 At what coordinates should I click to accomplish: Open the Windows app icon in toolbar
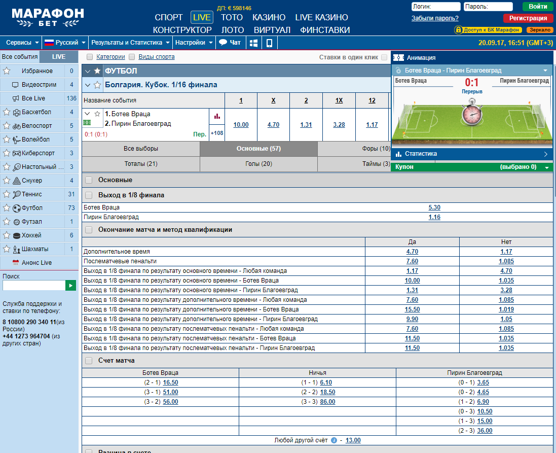click(x=253, y=43)
